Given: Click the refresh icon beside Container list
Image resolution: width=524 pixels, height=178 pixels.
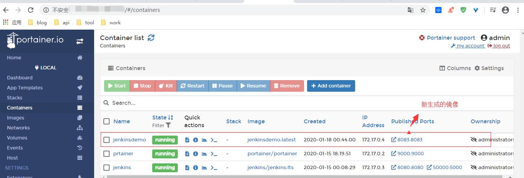Looking at the screenshot, I should coord(151,37).
